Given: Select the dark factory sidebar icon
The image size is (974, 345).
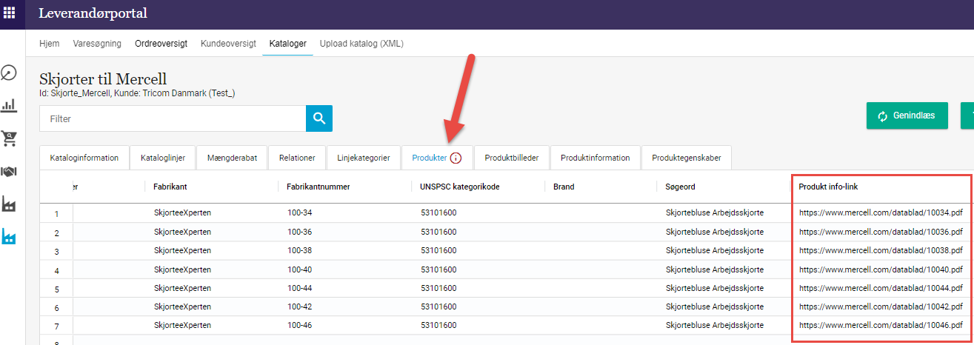Looking at the screenshot, I should point(9,204).
